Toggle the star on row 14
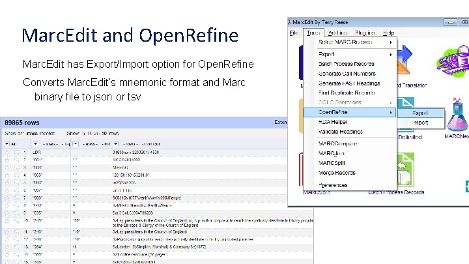 [x=7, y=254]
